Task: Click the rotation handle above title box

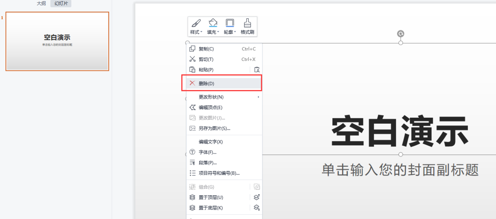Action: pyautogui.click(x=400, y=34)
